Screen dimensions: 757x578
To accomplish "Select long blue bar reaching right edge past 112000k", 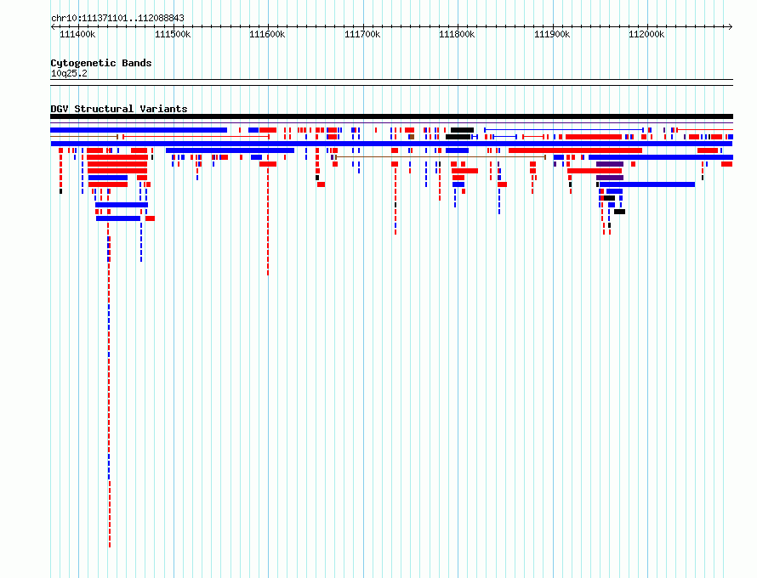I will point(660,157).
